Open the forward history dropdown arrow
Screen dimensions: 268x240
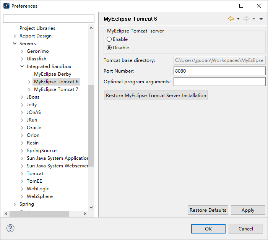253,19
